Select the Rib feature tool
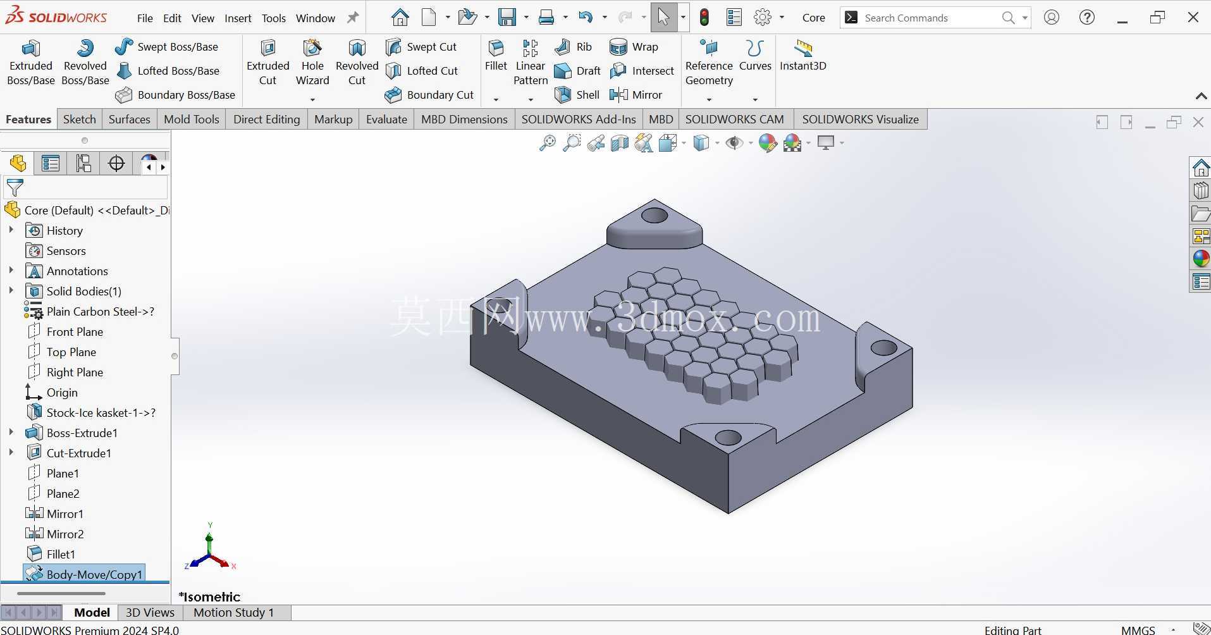The width and height of the screenshot is (1211, 635). [574, 47]
